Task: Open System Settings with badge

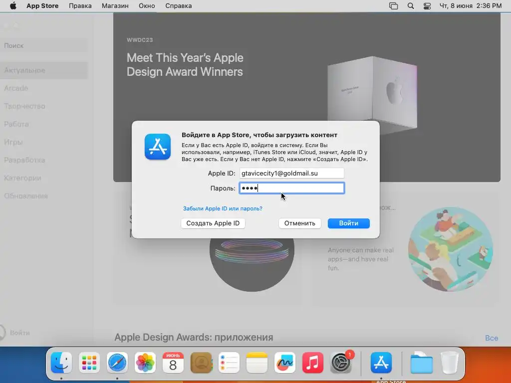Action: coord(341,363)
